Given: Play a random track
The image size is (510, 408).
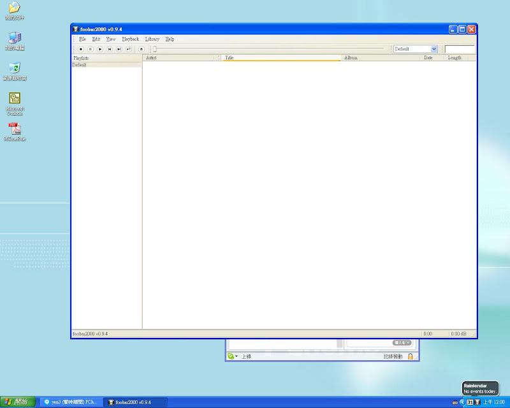Looking at the screenshot, I should click(x=129, y=49).
